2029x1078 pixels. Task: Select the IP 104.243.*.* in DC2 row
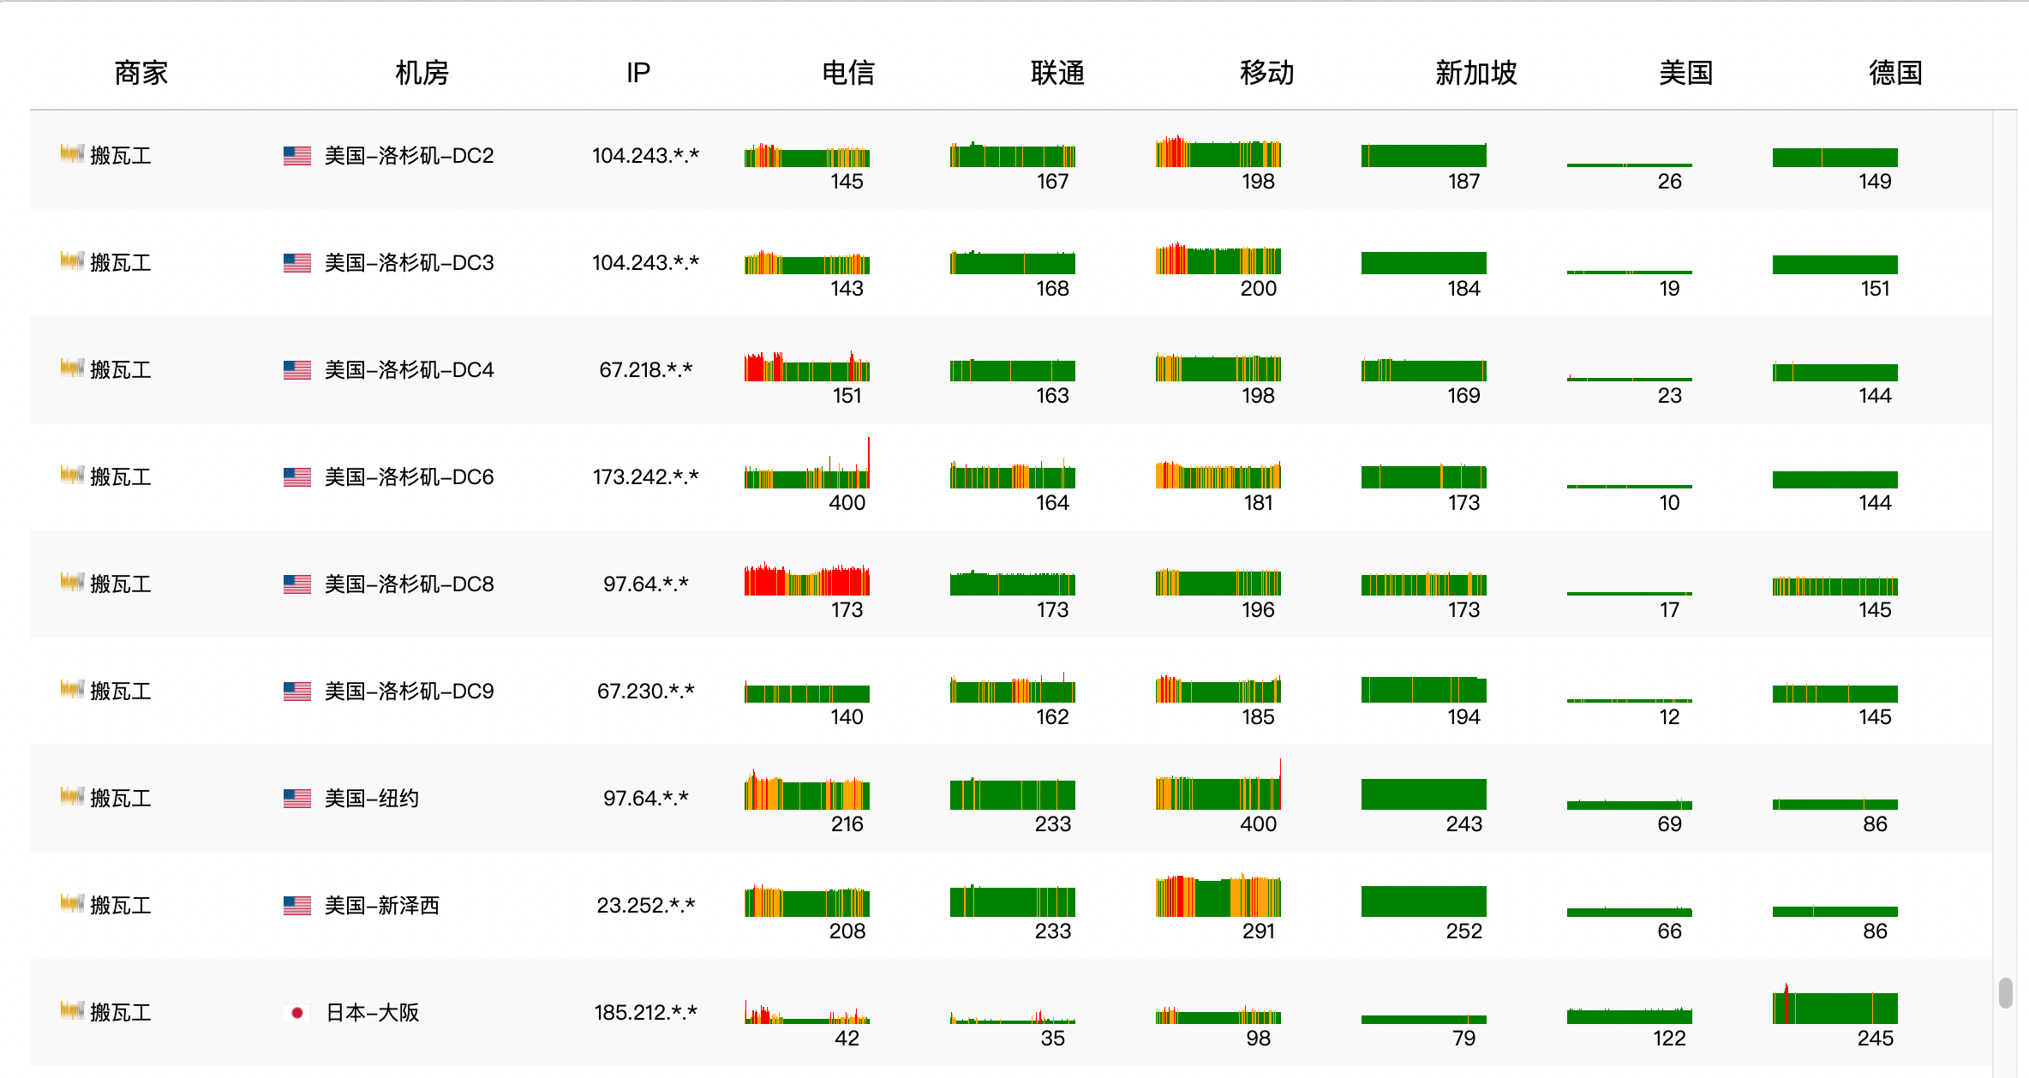coord(646,156)
